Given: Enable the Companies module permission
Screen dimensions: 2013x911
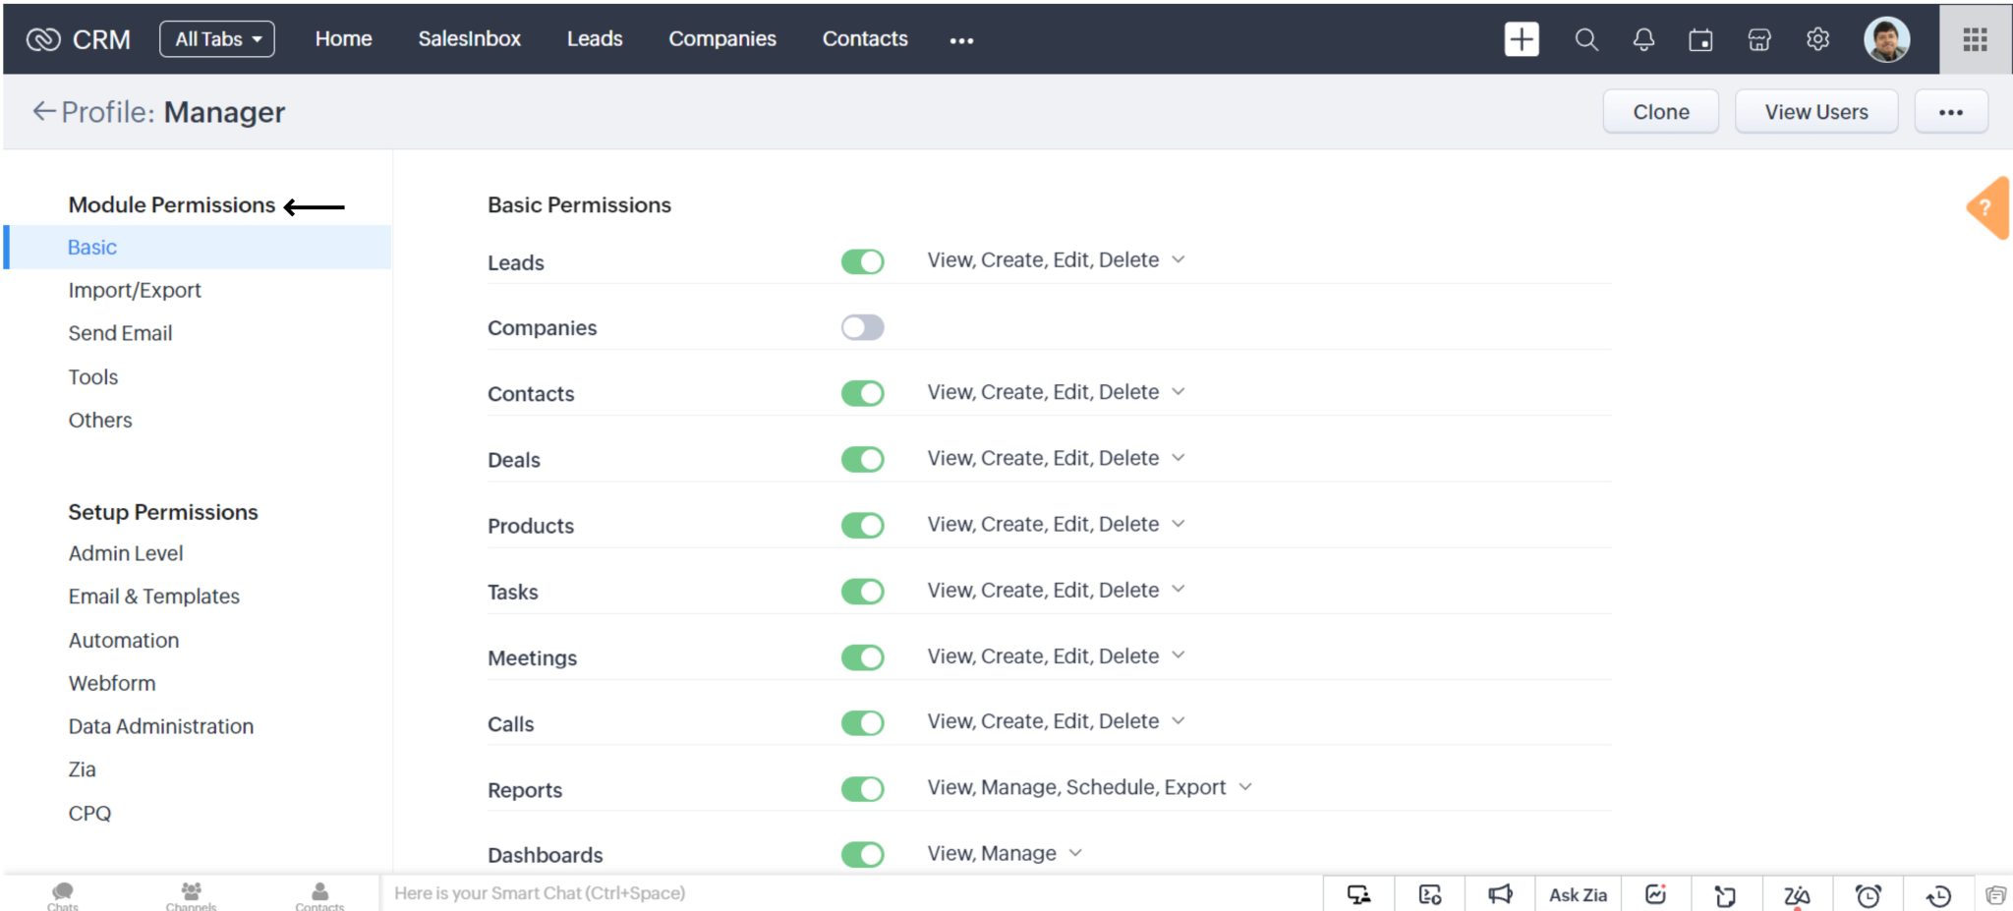Looking at the screenshot, I should tap(862, 326).
